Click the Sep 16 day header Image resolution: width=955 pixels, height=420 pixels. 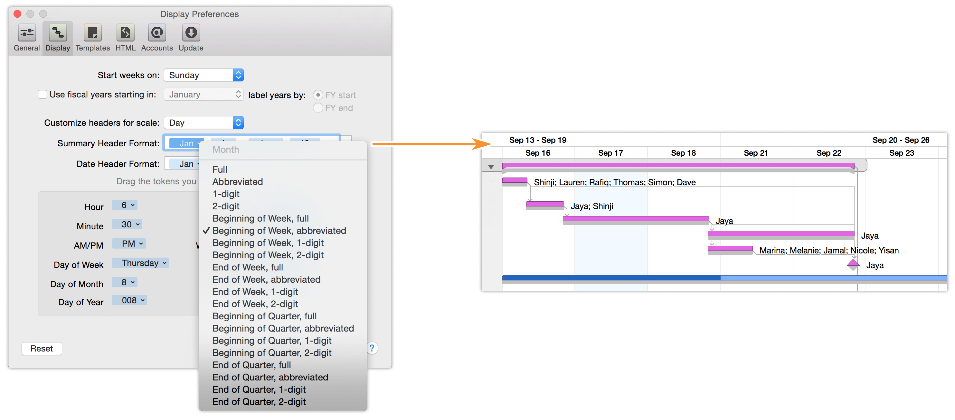point(538,153)
